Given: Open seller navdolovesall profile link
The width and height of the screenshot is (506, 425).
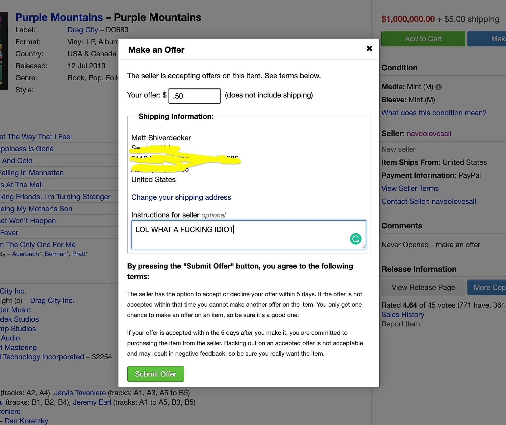Looking at the screenshot, I should [429, 134].
